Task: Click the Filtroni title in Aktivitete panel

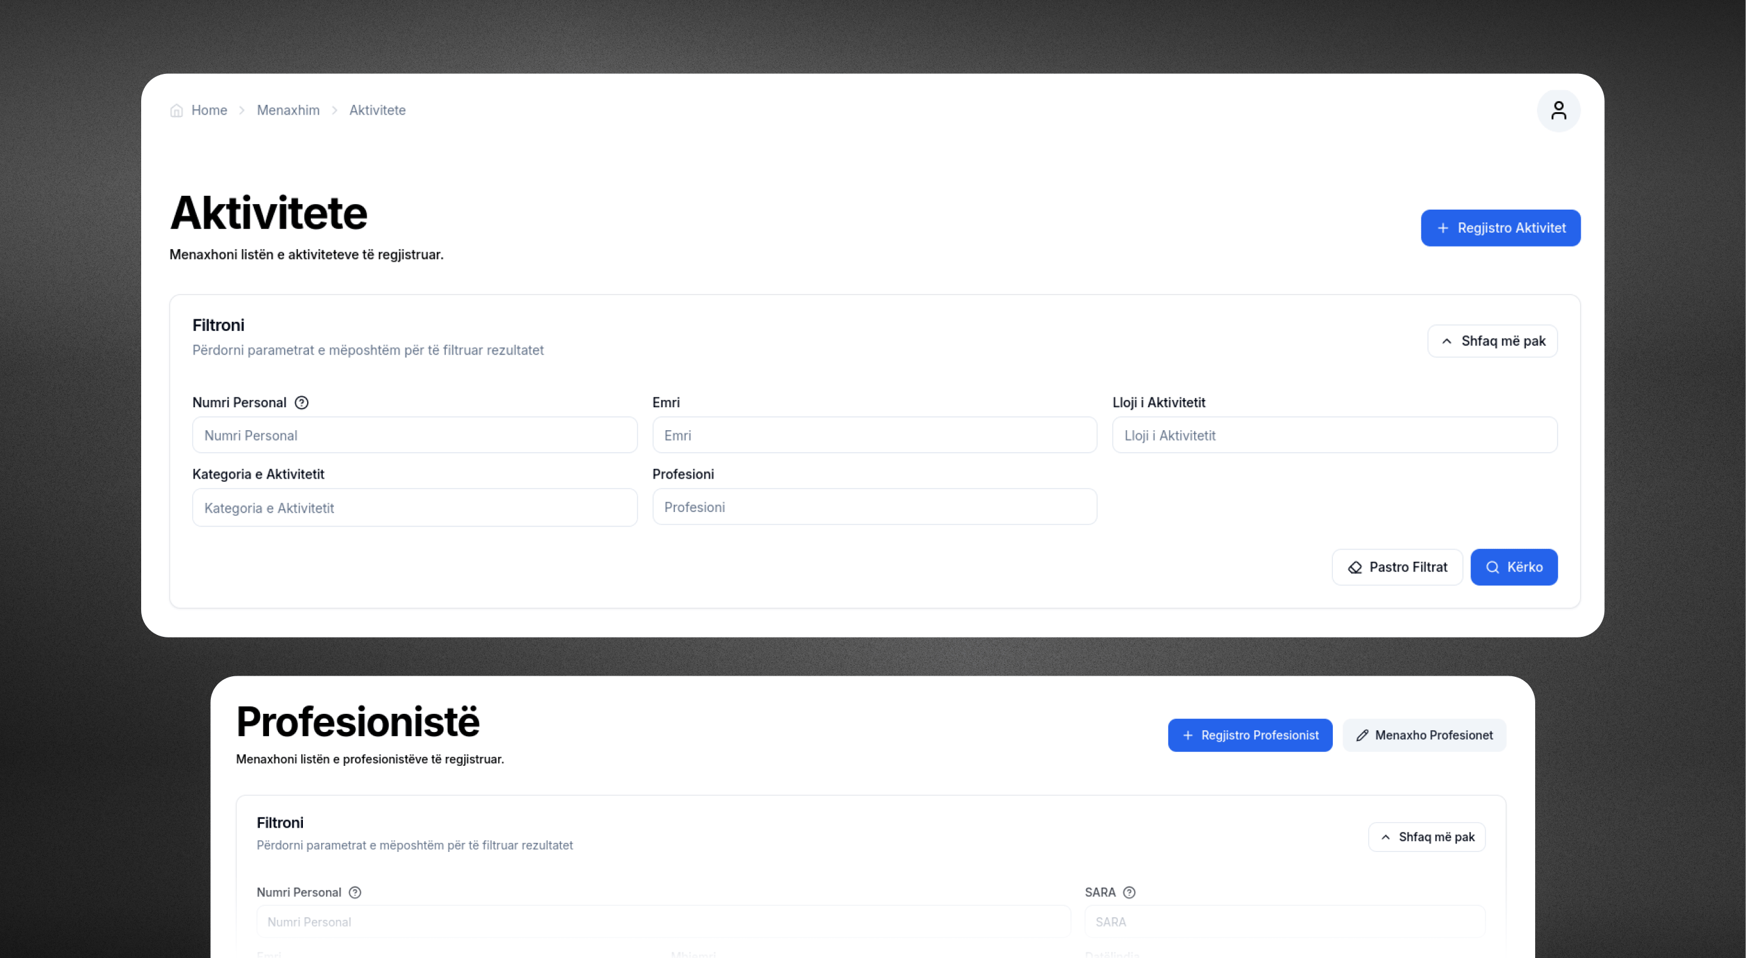Action: (x=218, y=325)
